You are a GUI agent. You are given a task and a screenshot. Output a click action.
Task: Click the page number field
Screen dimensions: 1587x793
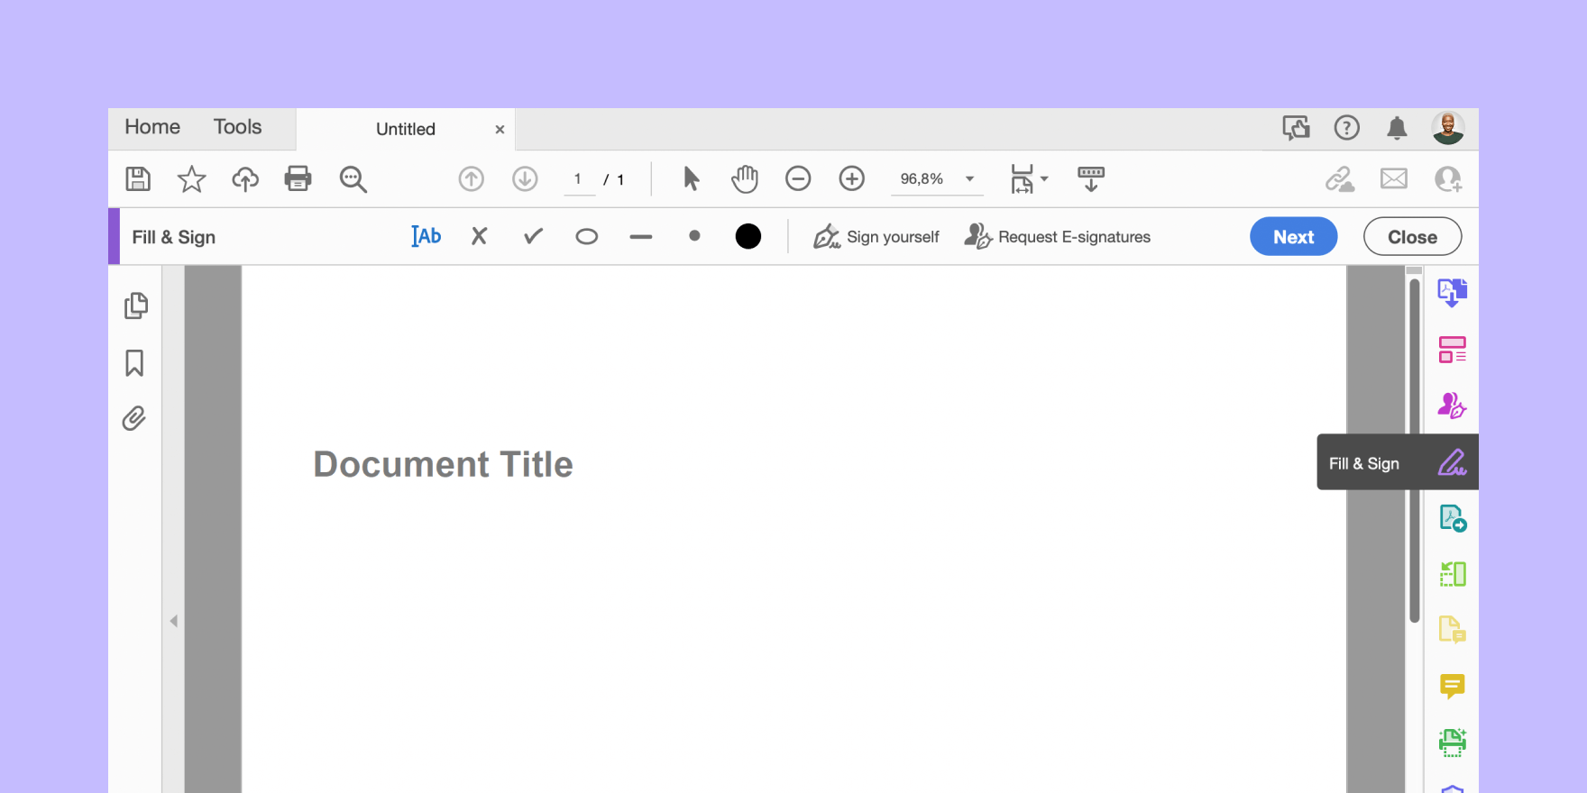click(x=578, y=178)
